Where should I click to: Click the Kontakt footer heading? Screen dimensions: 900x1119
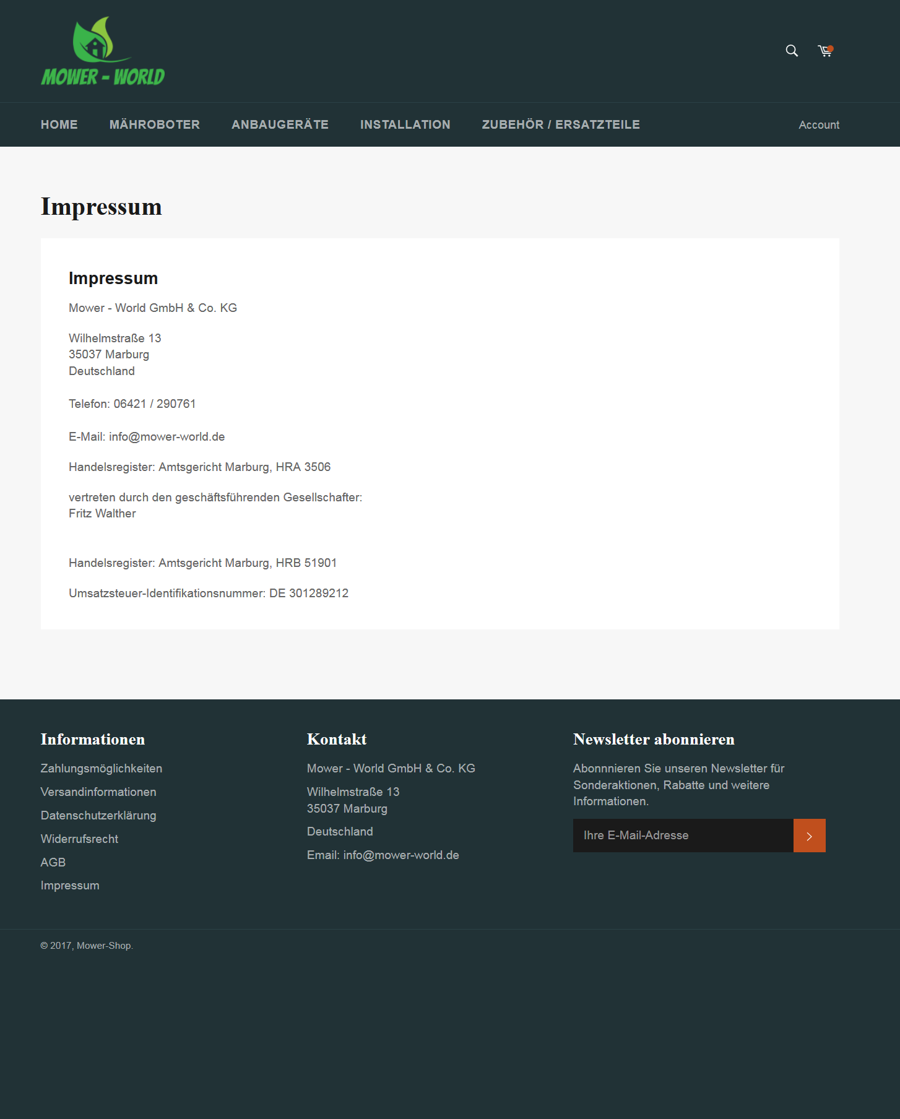337,740
